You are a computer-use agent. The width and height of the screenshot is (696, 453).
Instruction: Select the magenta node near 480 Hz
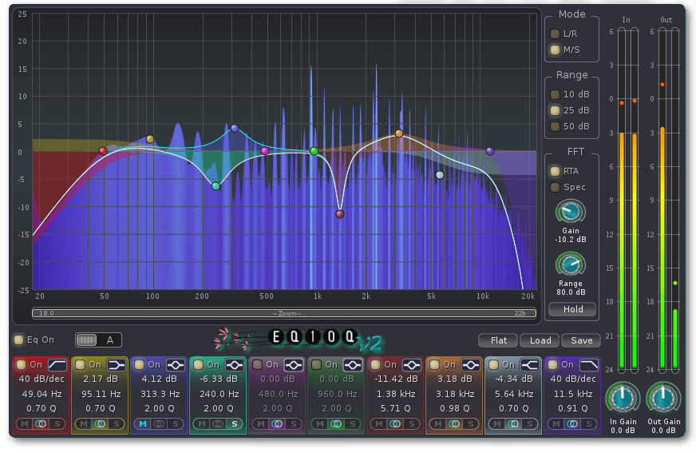click(x=265, y=151)
